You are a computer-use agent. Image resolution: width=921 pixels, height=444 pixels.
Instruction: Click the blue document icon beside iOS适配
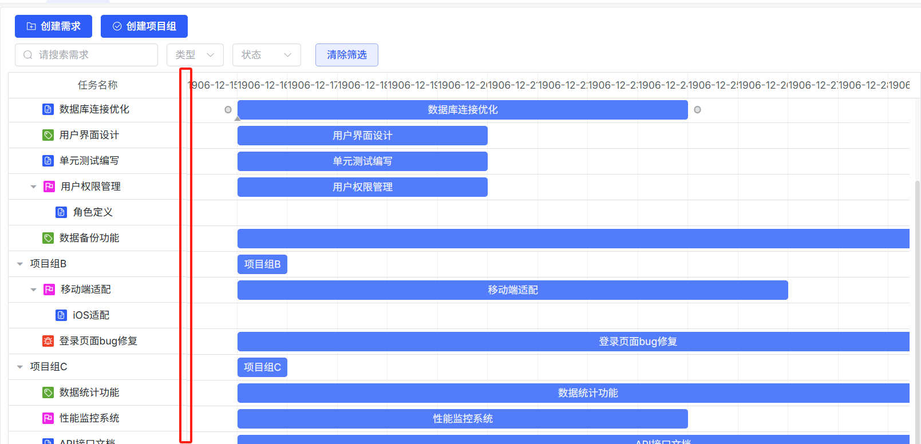(x=61, y=315)
